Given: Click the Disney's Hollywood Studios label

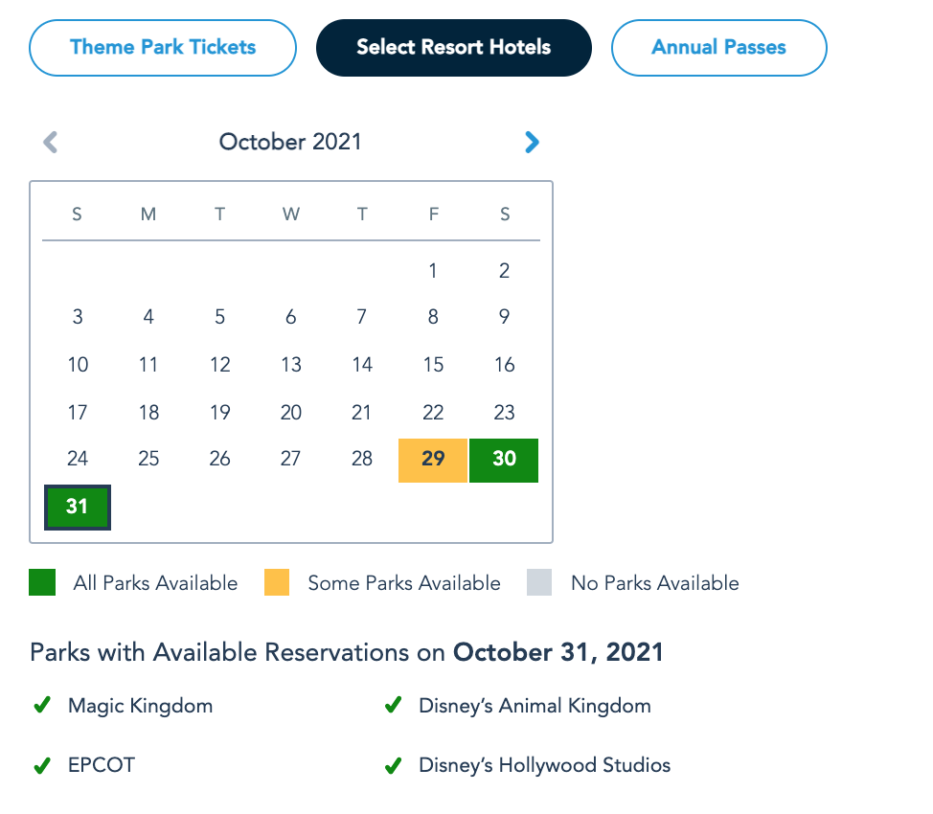Looking at the screenshot, I should [x=544, y=765].
